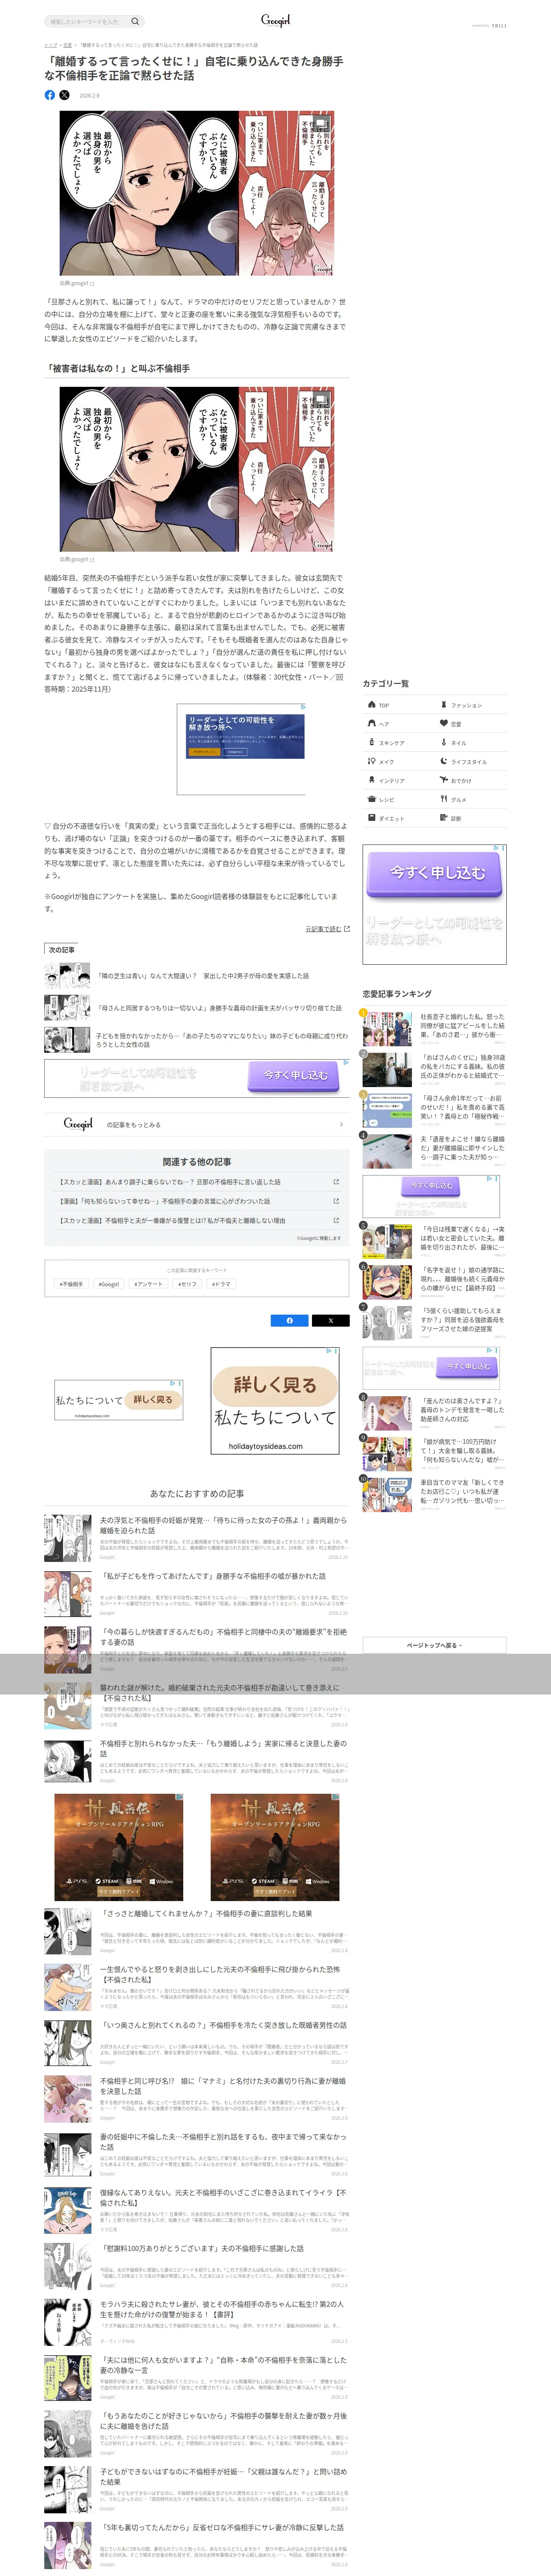Select the #ドラマ keyword tag

(221, 1284)
